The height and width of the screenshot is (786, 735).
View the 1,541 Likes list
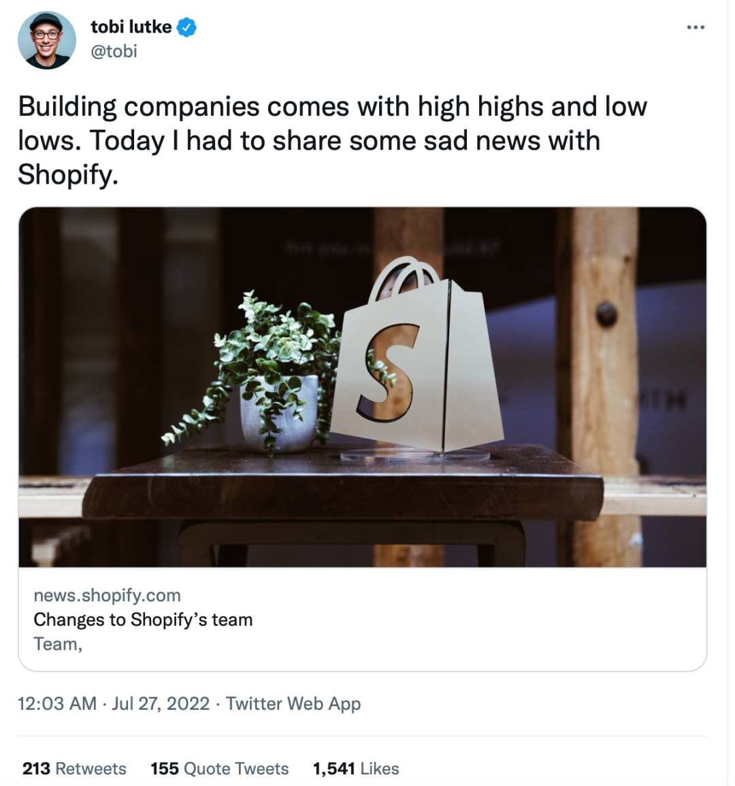click(356, 768)
